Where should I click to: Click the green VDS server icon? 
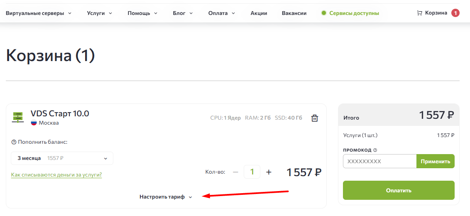pos(18,117)
